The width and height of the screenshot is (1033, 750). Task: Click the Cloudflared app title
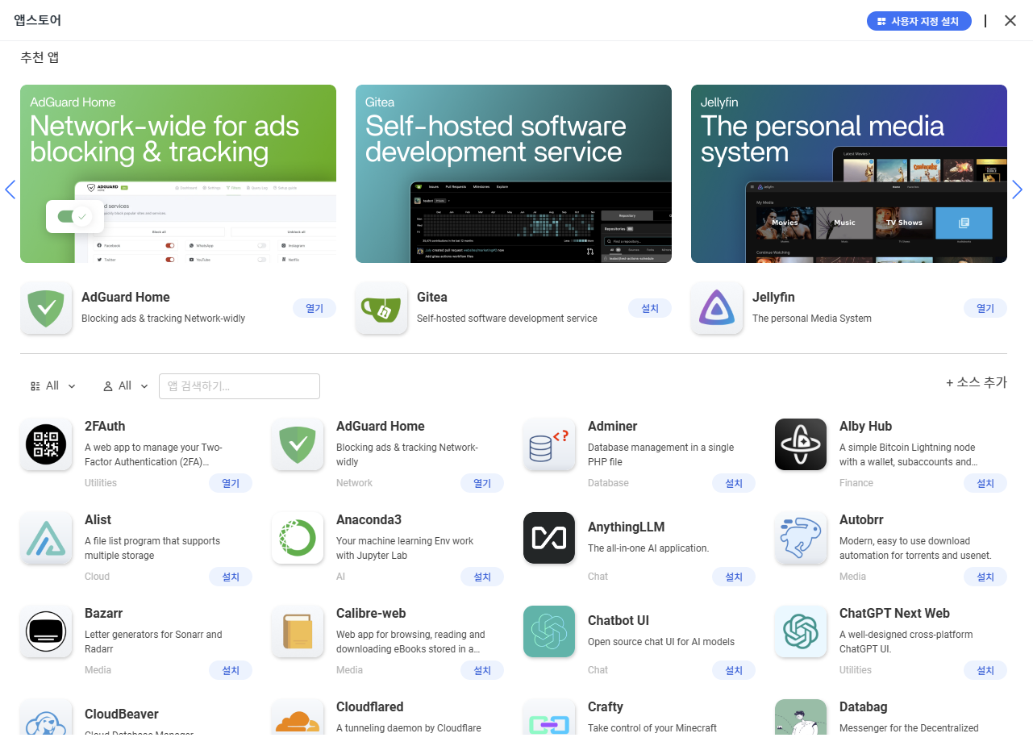(369, 706)
